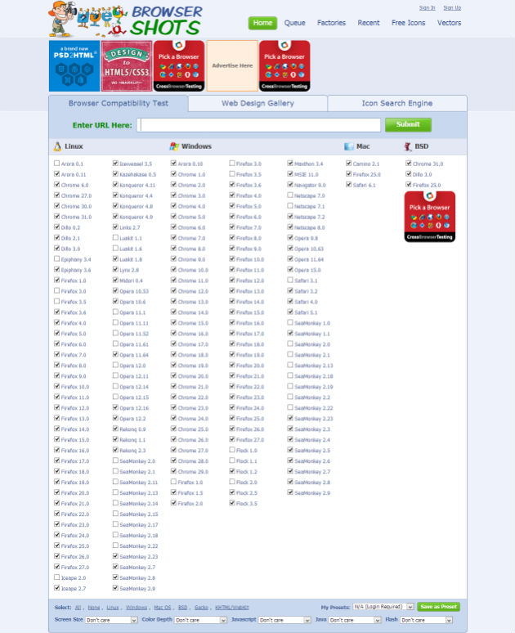515x633 pixels.
Task: Open the Color Depth dropdown
Action: (x=200, y=620)
